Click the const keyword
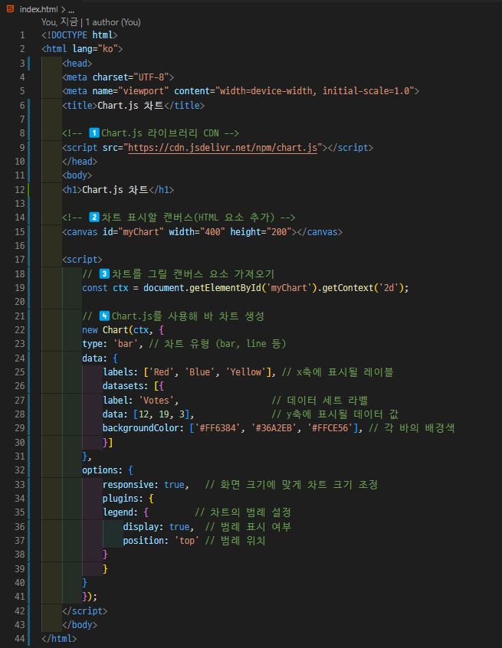502x648 pixels. pyautogui.click(x=95, y=288)
